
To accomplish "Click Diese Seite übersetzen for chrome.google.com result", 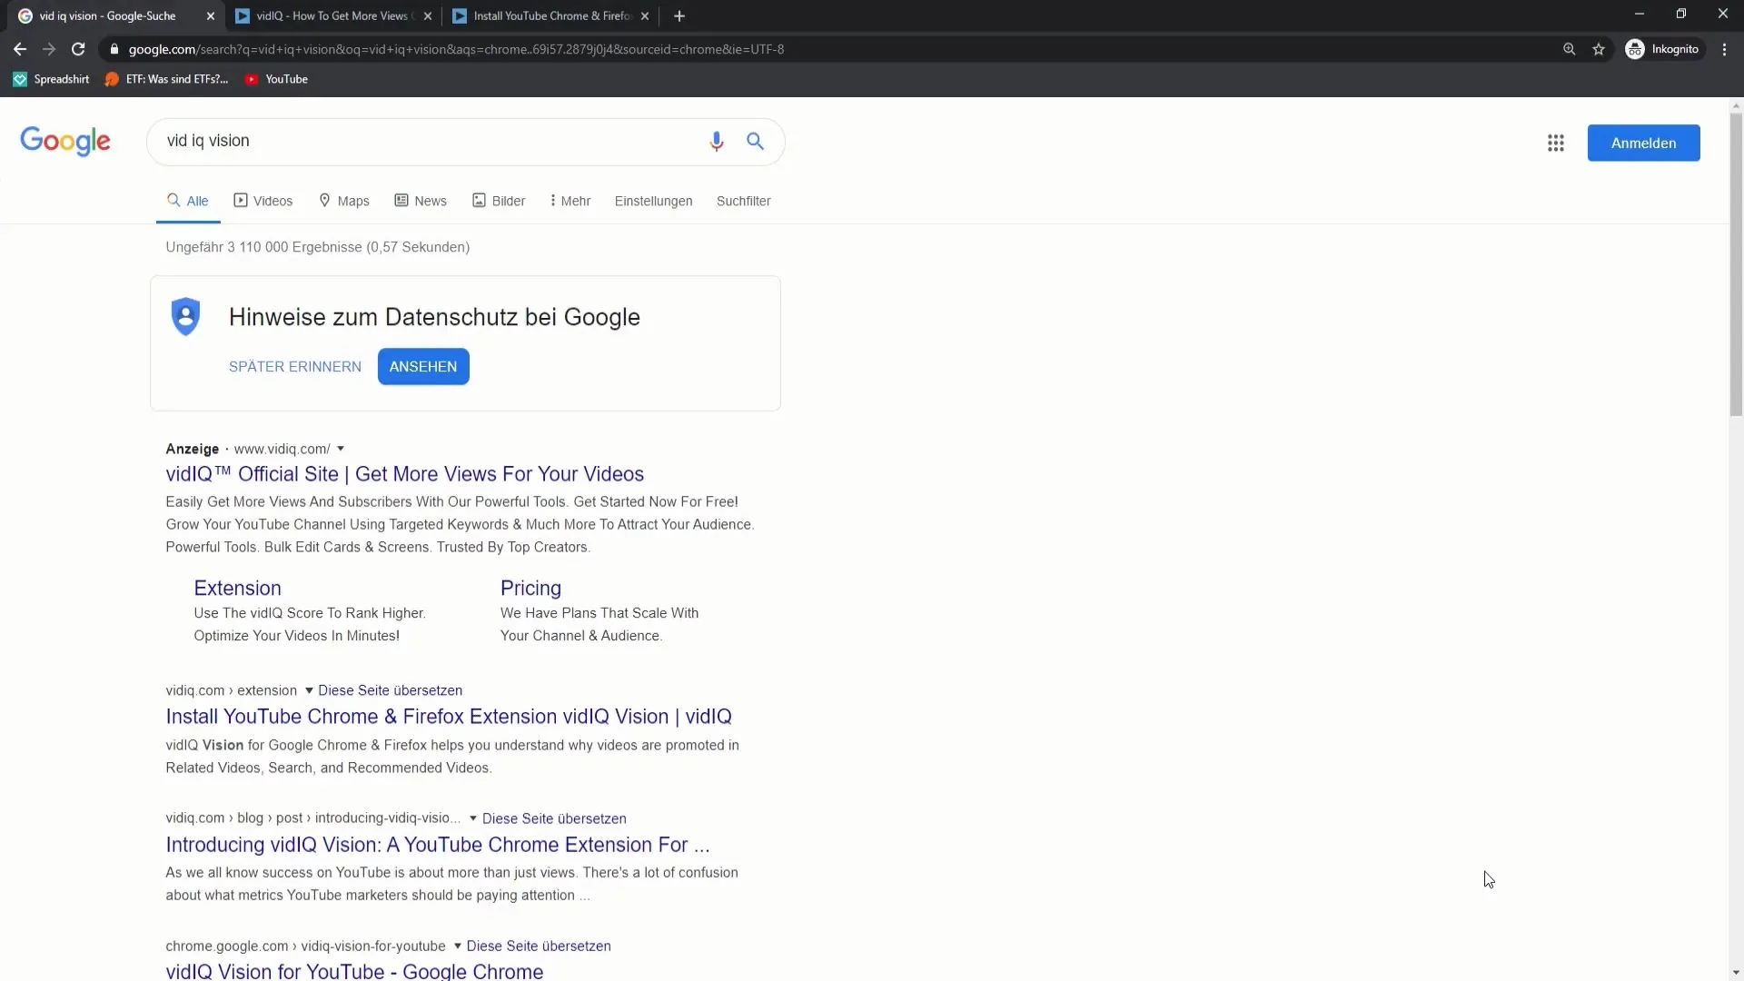I will [539, 946].
